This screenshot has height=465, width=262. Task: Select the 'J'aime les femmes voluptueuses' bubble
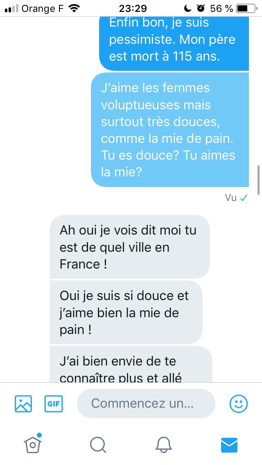(170, 130)
